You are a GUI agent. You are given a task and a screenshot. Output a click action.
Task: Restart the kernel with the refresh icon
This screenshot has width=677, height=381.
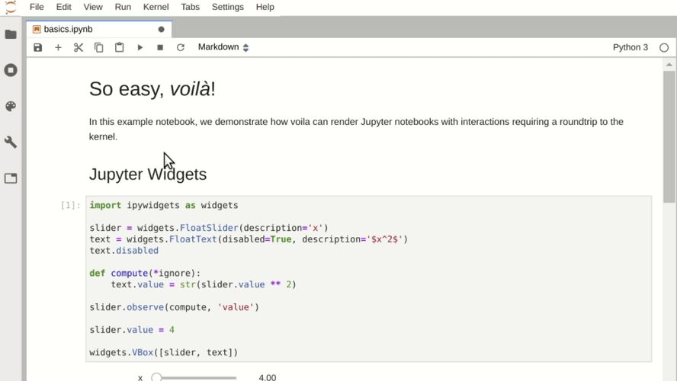pos(181,47)
